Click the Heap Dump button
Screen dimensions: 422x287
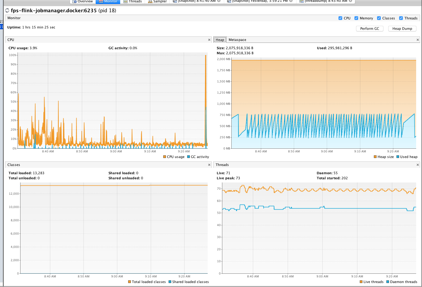(x=402, y=28)
